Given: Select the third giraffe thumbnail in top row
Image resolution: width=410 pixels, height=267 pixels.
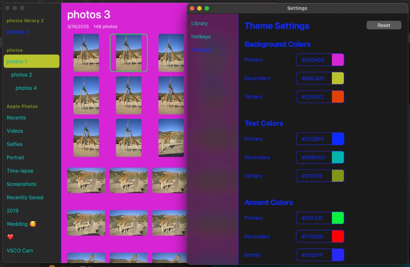Looking at the screenshot, I should pos(171,53).
